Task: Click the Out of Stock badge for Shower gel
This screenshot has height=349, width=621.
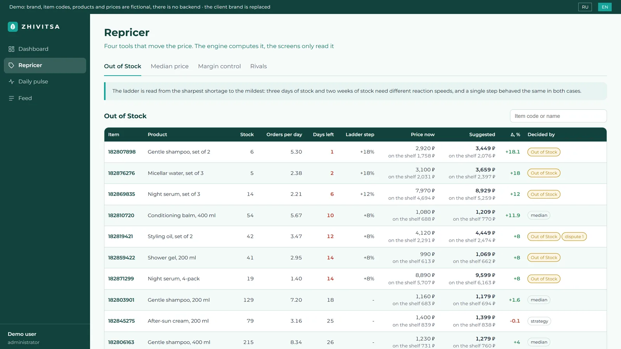Action: (544, 257)
